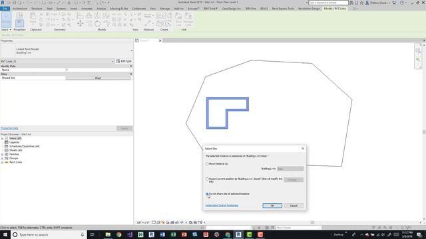This screenshot has height=239, width=426.
Task: Open the steering wheel on the navigation bar
Action: pos(418,50)
